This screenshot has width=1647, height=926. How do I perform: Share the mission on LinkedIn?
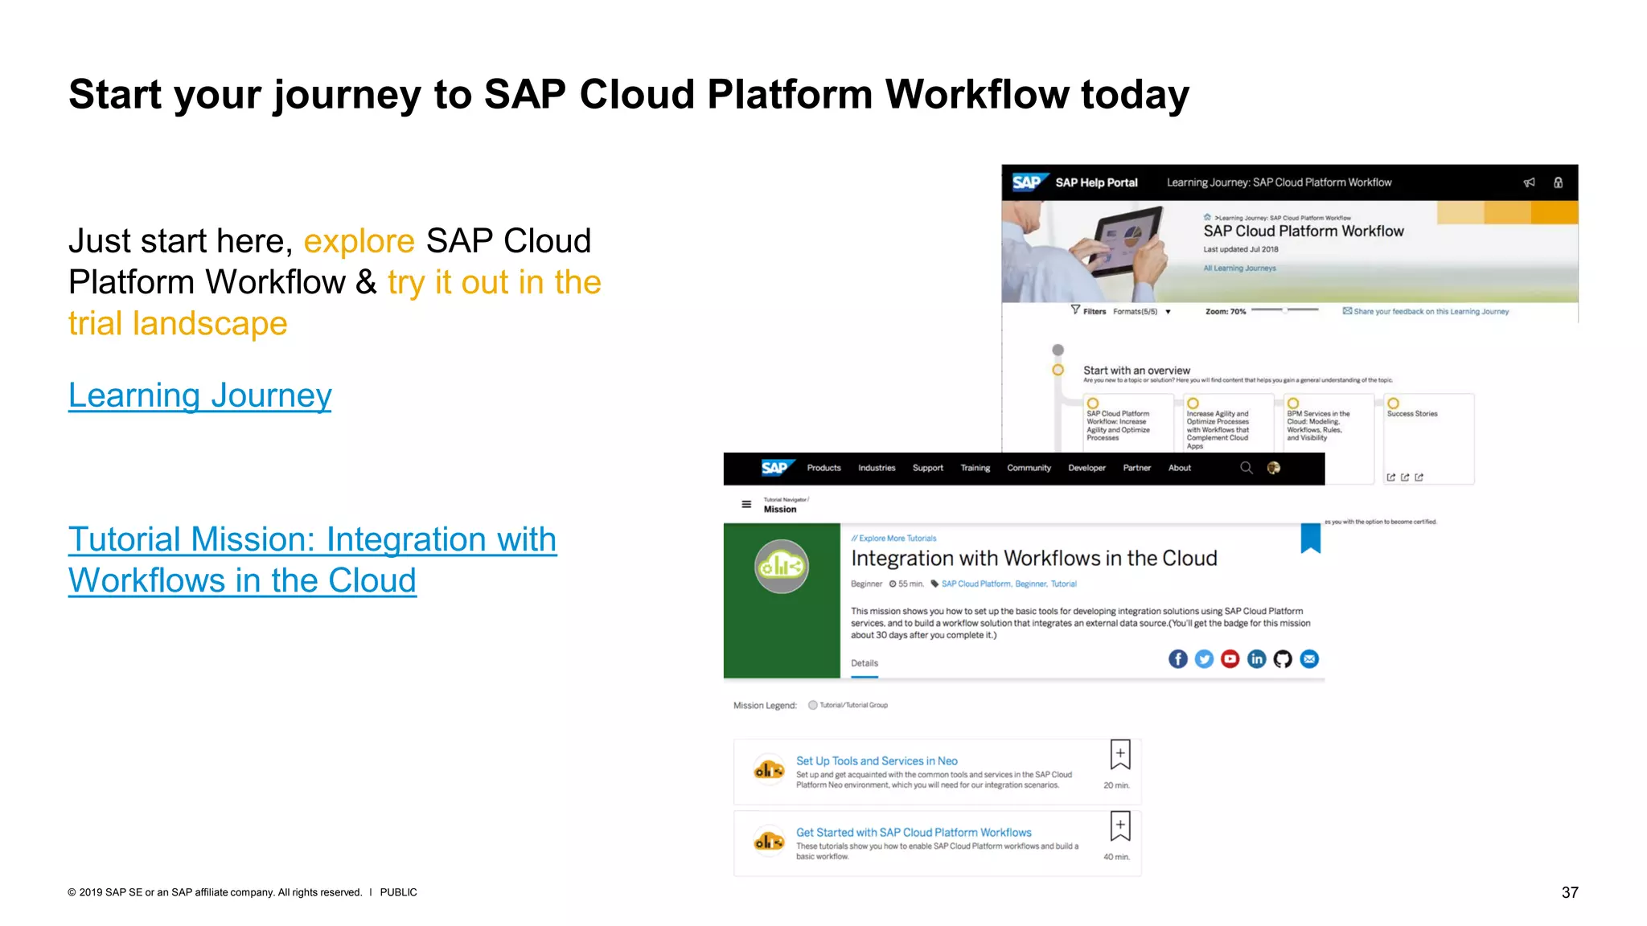click(x=1257, y=659)
